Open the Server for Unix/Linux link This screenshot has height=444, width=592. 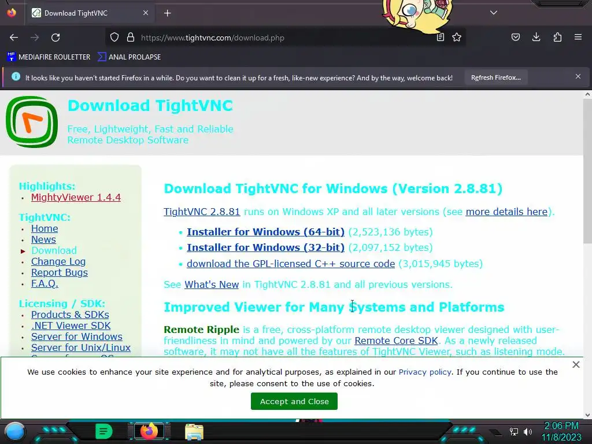click(81, 347)
